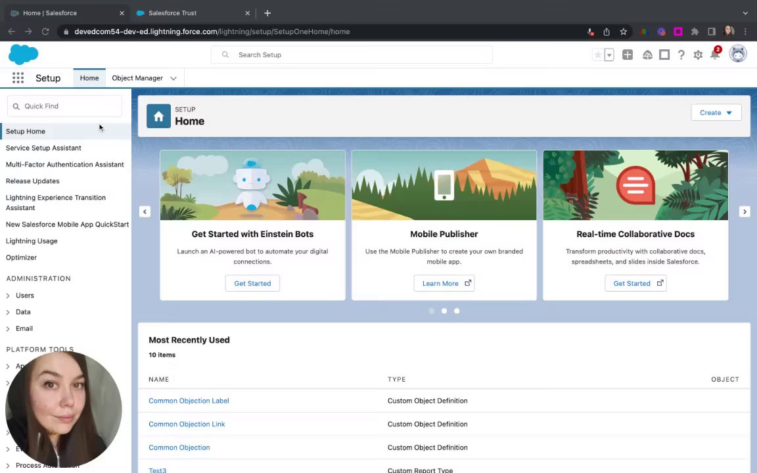The height and width of the screenshot is (473, 757).
Task: Go to previous carousel slide
Action: pyautogui.click(x=145, y=212)
